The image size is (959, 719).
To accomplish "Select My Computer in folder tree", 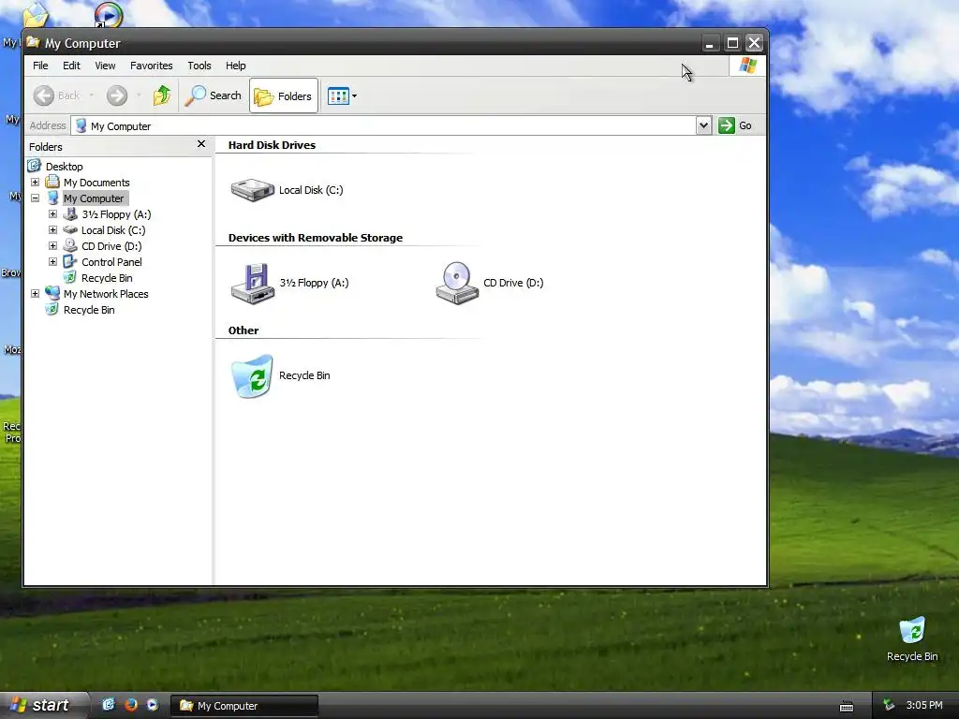I will [95, 198].
